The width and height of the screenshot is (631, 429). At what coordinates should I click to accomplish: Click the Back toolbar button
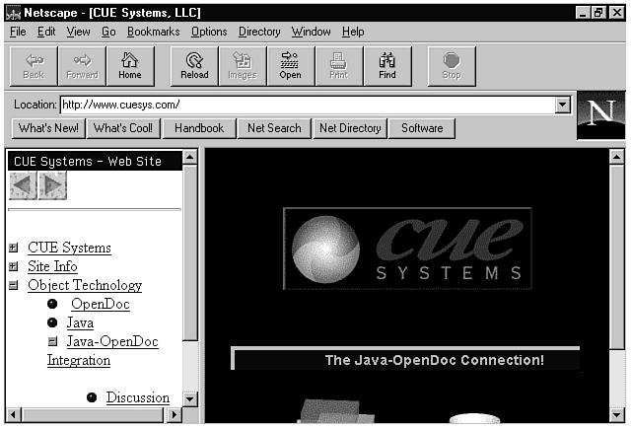[34, 65]
